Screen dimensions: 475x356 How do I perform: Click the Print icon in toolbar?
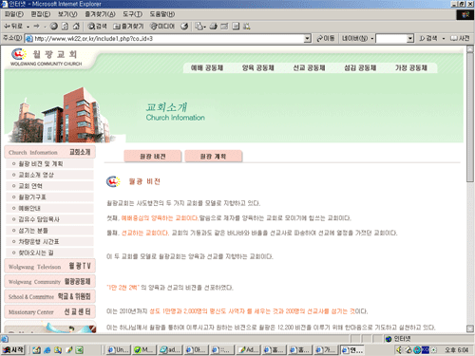pyautogui.click(x=214, y=27)
